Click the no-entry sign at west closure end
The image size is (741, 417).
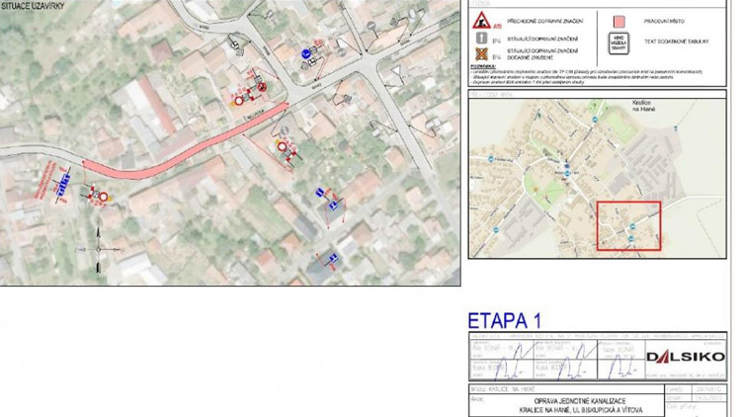pos(102,197)
